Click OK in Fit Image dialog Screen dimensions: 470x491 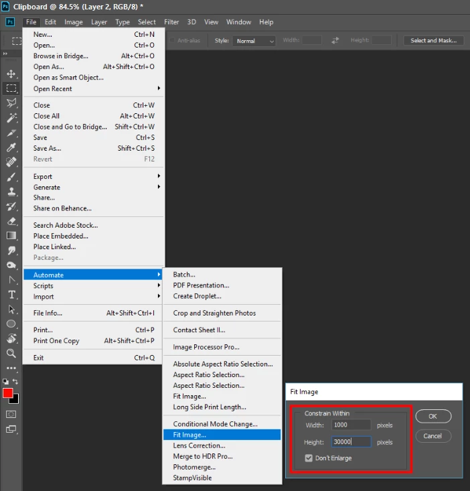[x=433, y=416]
